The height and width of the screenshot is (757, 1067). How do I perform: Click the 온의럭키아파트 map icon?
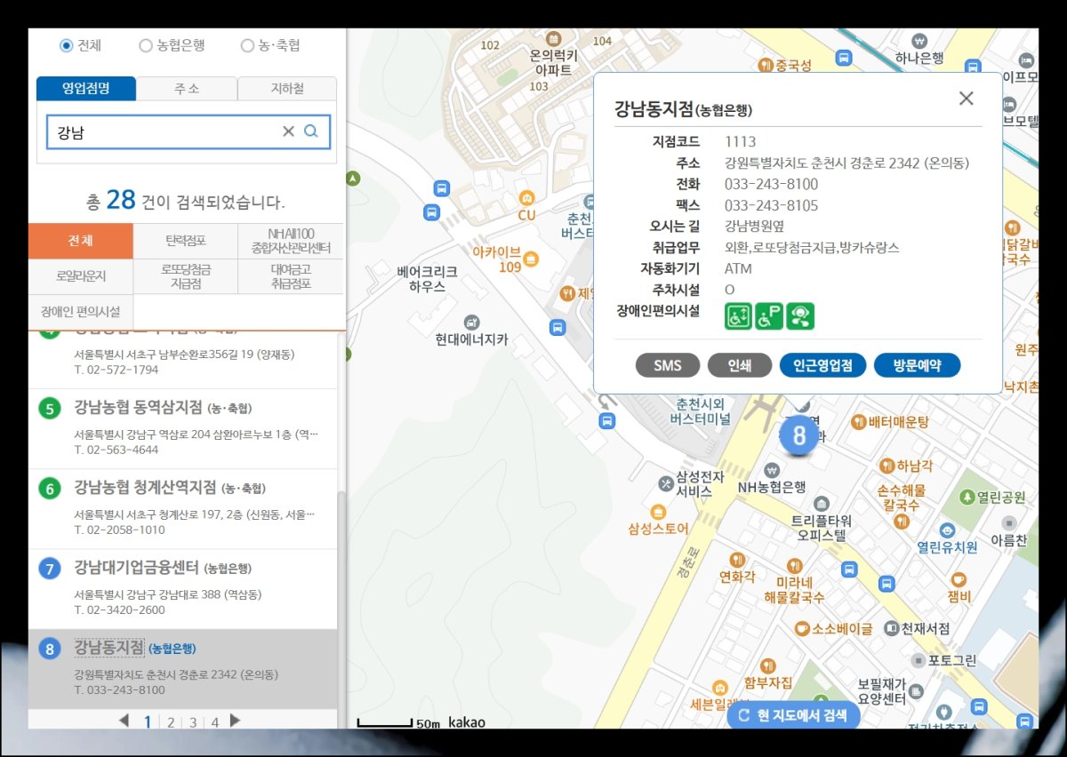coord(553,39)
